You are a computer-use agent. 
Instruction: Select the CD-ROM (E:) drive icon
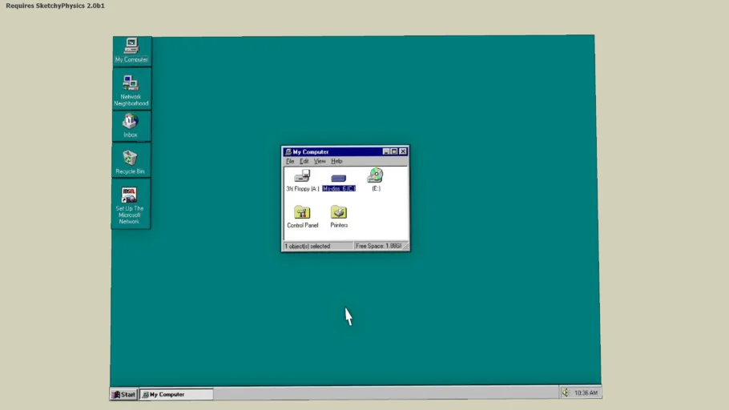tap(376, 179)
